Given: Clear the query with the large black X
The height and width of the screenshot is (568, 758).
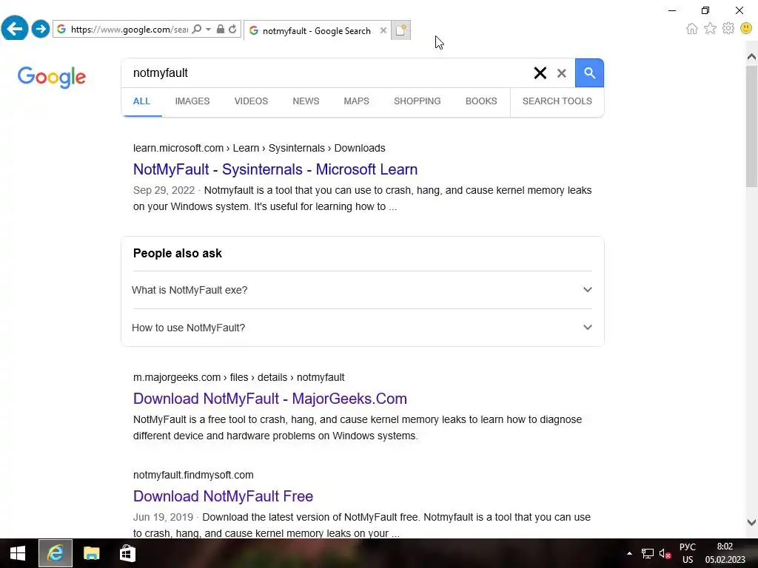Looking at the screenshot, I should [x=540, y=73].
